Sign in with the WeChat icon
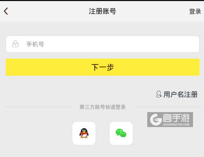 (121, 133)
